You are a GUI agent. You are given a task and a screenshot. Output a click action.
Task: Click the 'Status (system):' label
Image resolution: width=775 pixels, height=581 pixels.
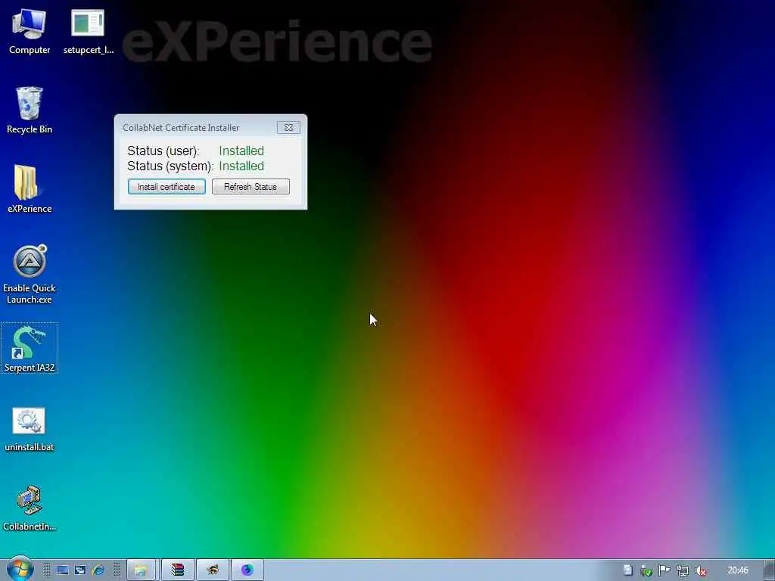pyautogui.click(x=170, y=166)
